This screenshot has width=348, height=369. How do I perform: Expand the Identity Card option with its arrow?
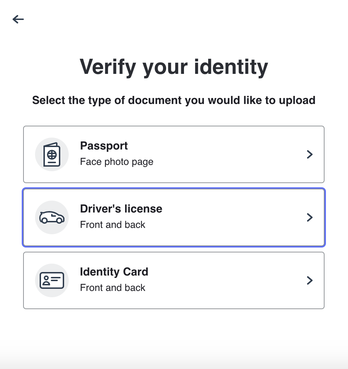(x=309, y=280)
